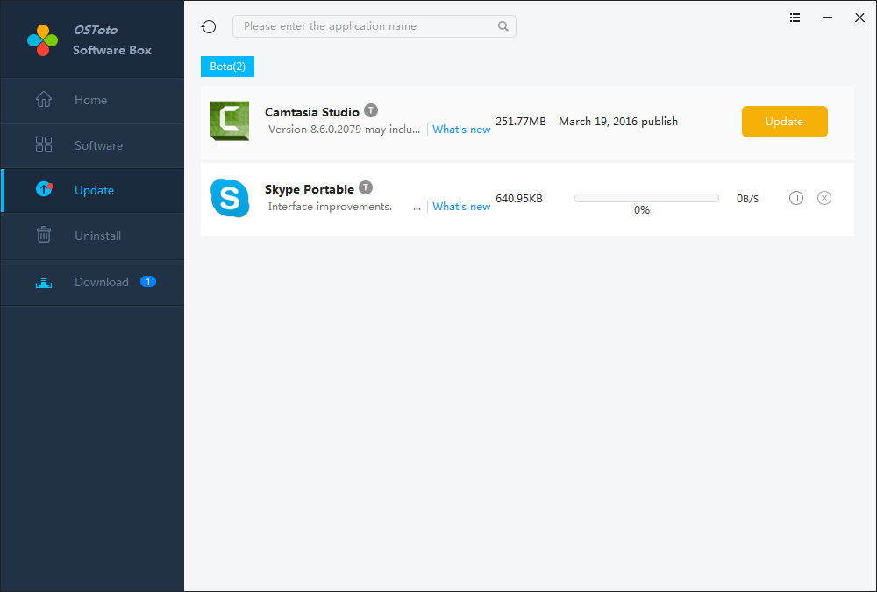Screen dimensions: 877x592
Task: Click the Update arrow icon in the sidebar
Action: point(44,189)
